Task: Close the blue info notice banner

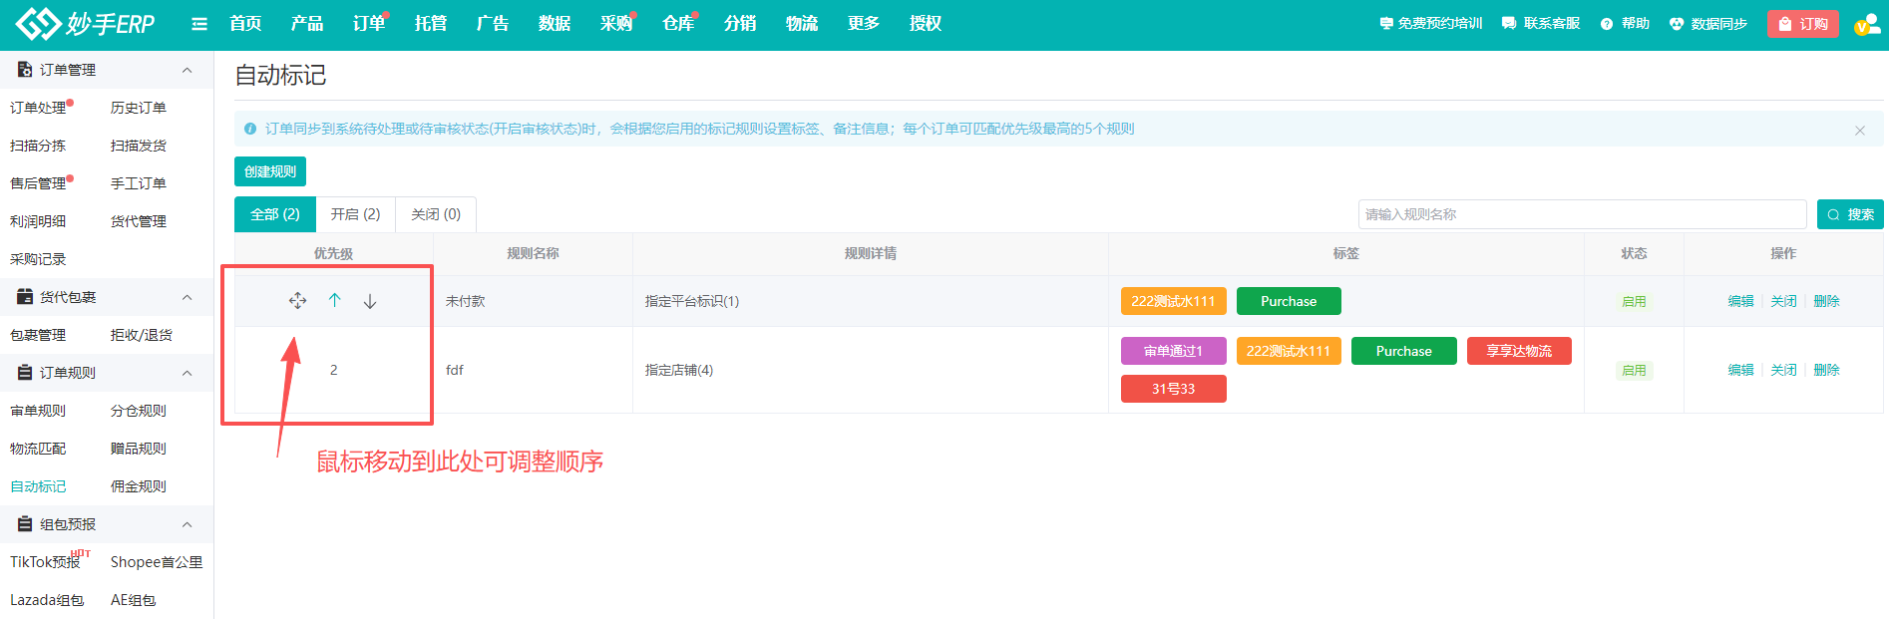Action: [1859, 131]
